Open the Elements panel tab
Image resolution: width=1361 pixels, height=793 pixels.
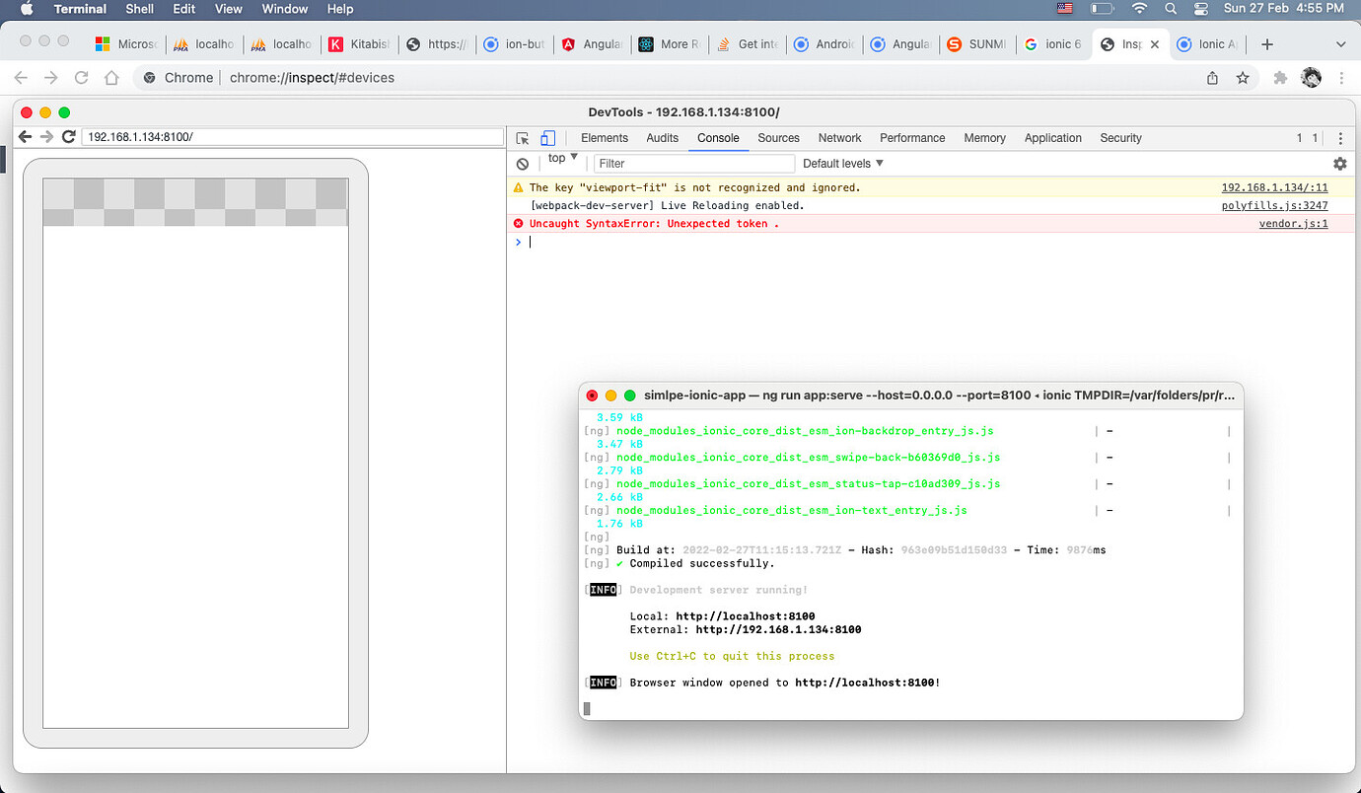(605, 138)
